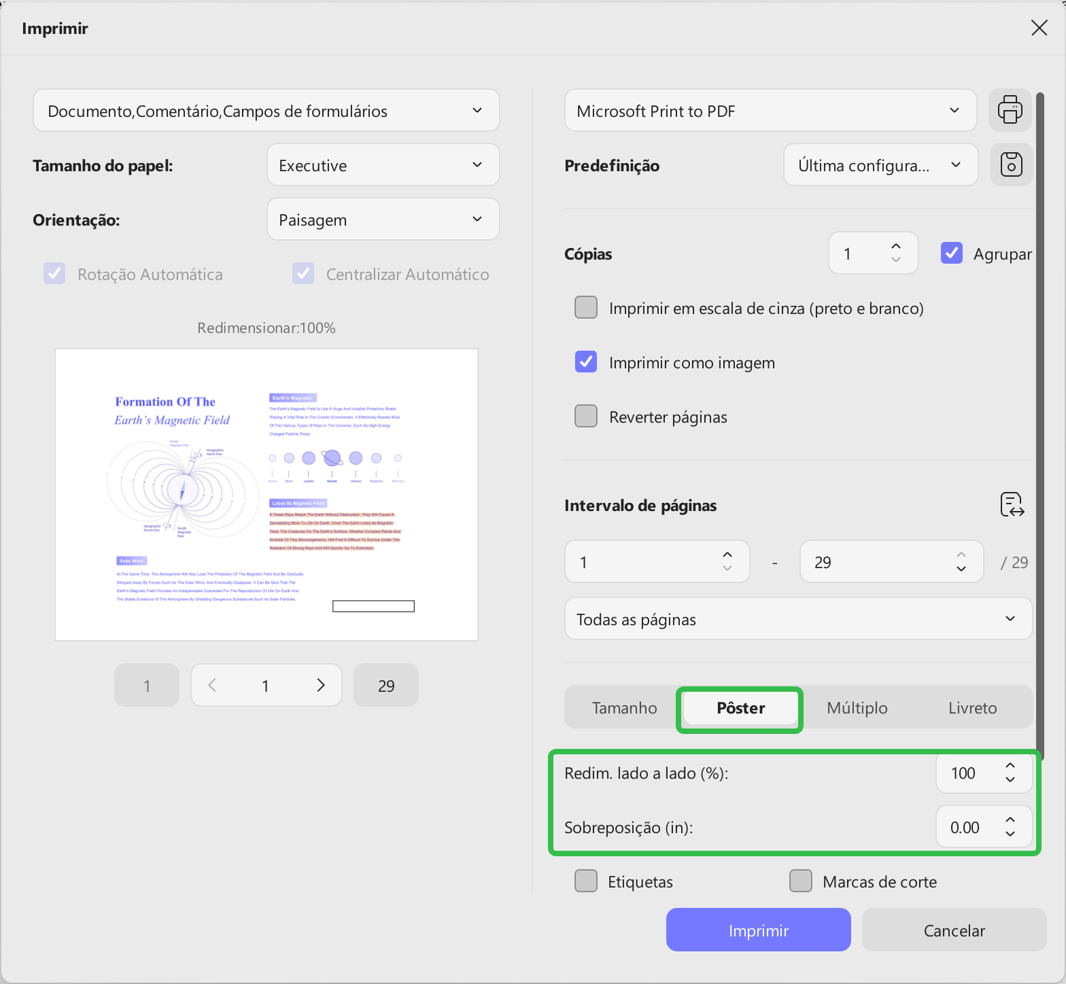The image size is (1066, 984).
Task: Uncheck Imprimir como imagem
Action: pyautogui.click(x=586, y=362)
